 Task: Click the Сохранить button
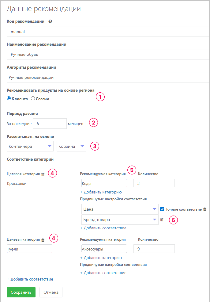pyautogui.click(x=21, y=292)
